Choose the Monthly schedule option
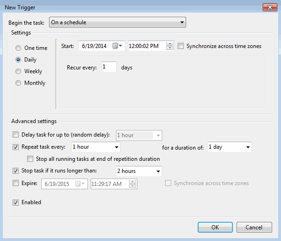This screenshot has height=241, width=281. click(x=19, y=83)
